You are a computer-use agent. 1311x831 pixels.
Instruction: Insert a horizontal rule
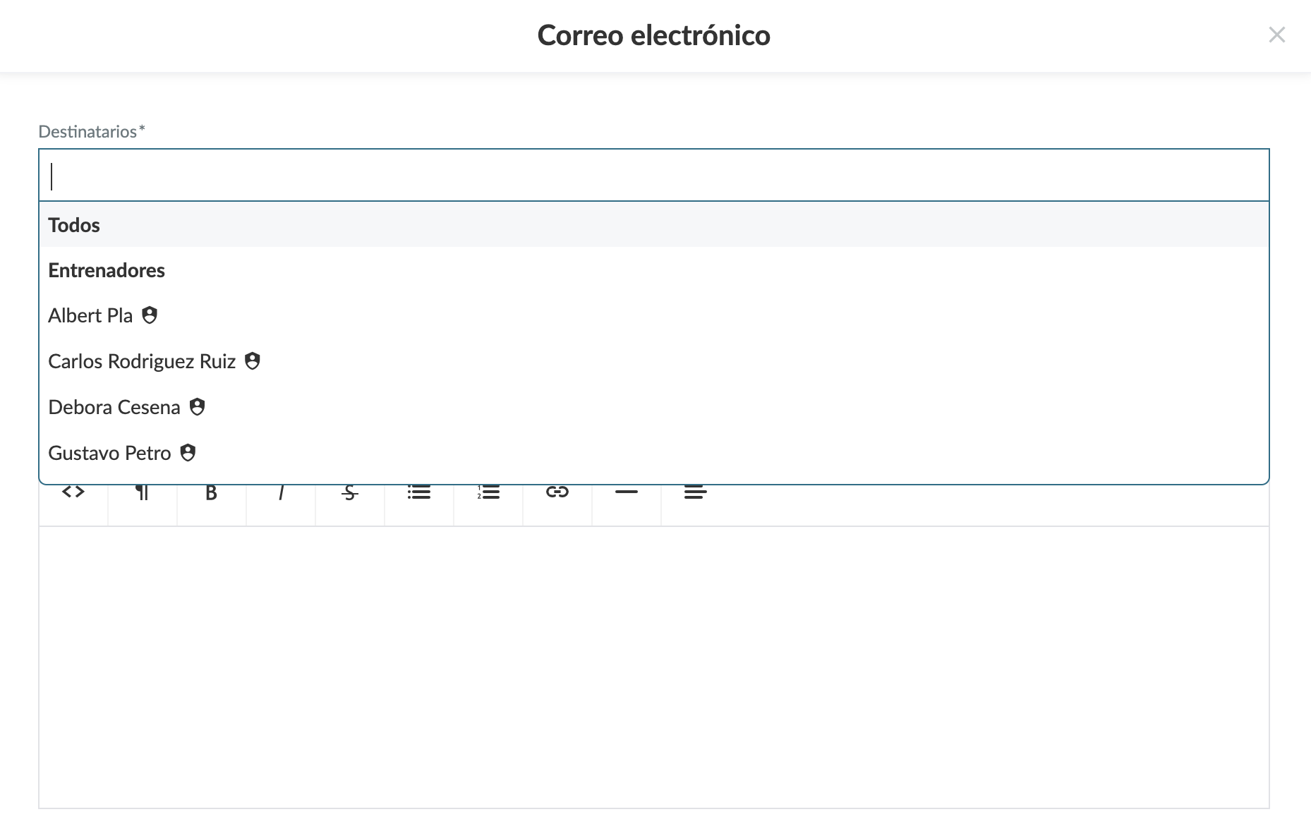click(626, 492)
